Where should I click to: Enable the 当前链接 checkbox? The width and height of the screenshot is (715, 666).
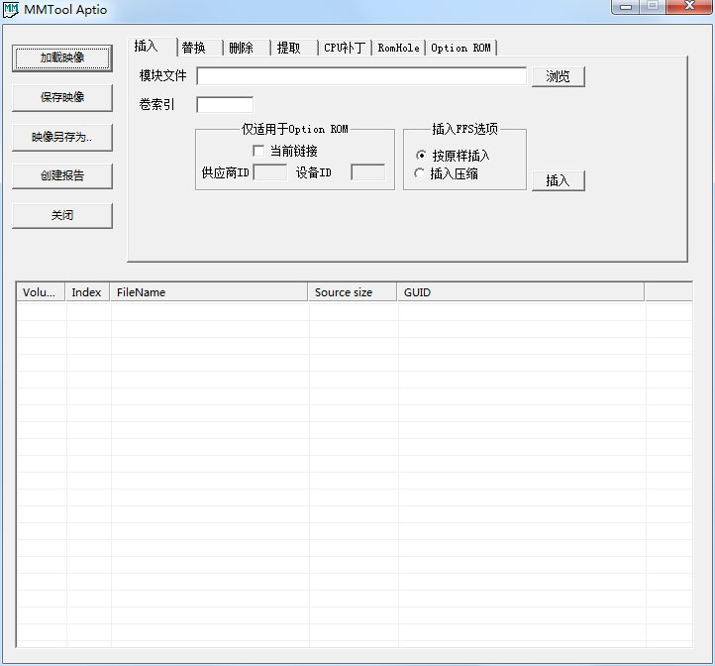pyautogui.click(x=258, y=151)
